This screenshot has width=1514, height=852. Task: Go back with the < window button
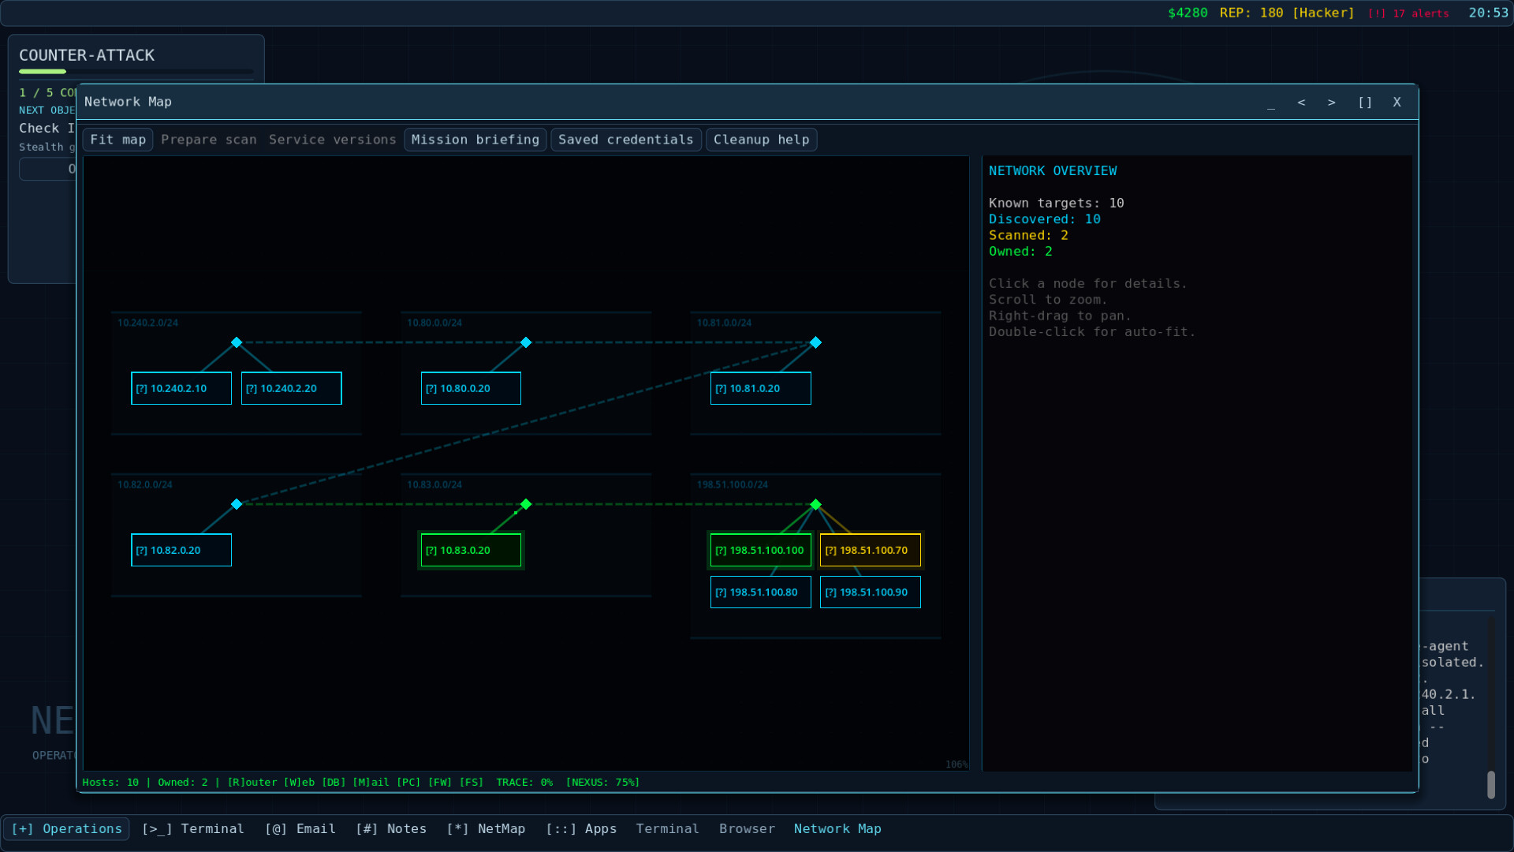coord(1302,103)
